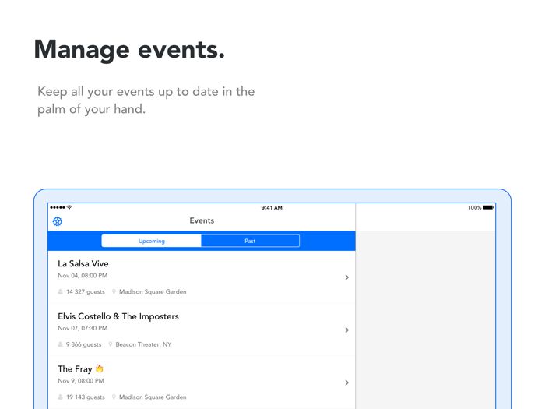This screenshot has height=409, width=545.
Task: Select Elvis Costello & The Imposters title
Action: (118, 316)
